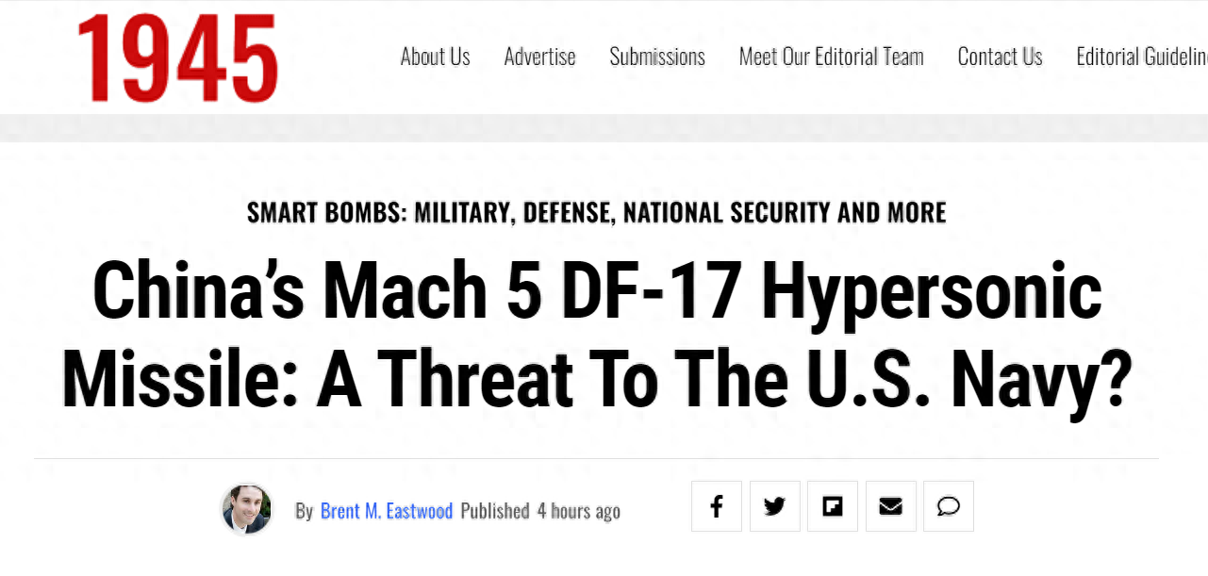Image resolution: width=1208 pixels, height=576 pixels.
Task: Select Meet Our Editorial Team
Action: [832, 57]
